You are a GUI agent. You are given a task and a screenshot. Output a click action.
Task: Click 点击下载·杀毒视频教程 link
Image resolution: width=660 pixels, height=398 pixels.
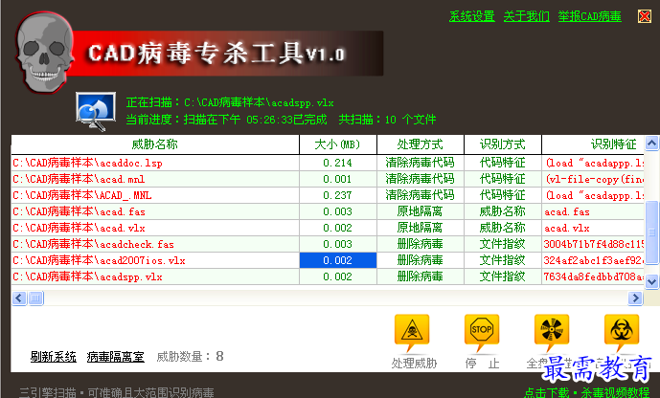coord(587,392)
